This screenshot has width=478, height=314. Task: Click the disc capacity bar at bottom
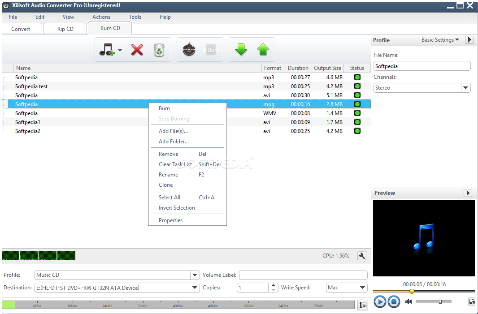178,305
